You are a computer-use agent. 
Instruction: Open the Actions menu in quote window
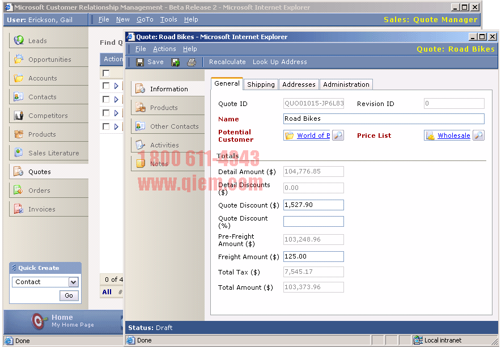click(x=164, y=49)
